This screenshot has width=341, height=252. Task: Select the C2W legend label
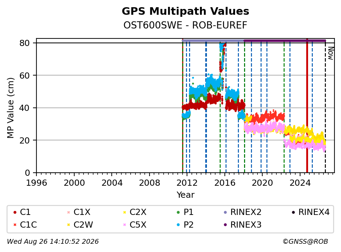tap(83, 225)
